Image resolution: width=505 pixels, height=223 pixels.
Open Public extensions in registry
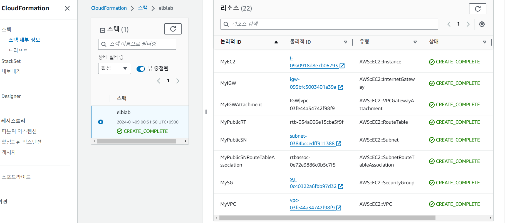[x=19, y=131]
